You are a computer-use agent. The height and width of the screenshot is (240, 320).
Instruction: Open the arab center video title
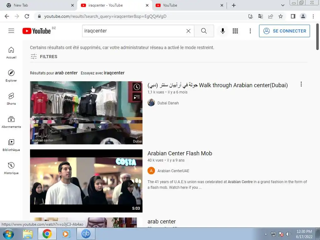(x=162, y=222)
